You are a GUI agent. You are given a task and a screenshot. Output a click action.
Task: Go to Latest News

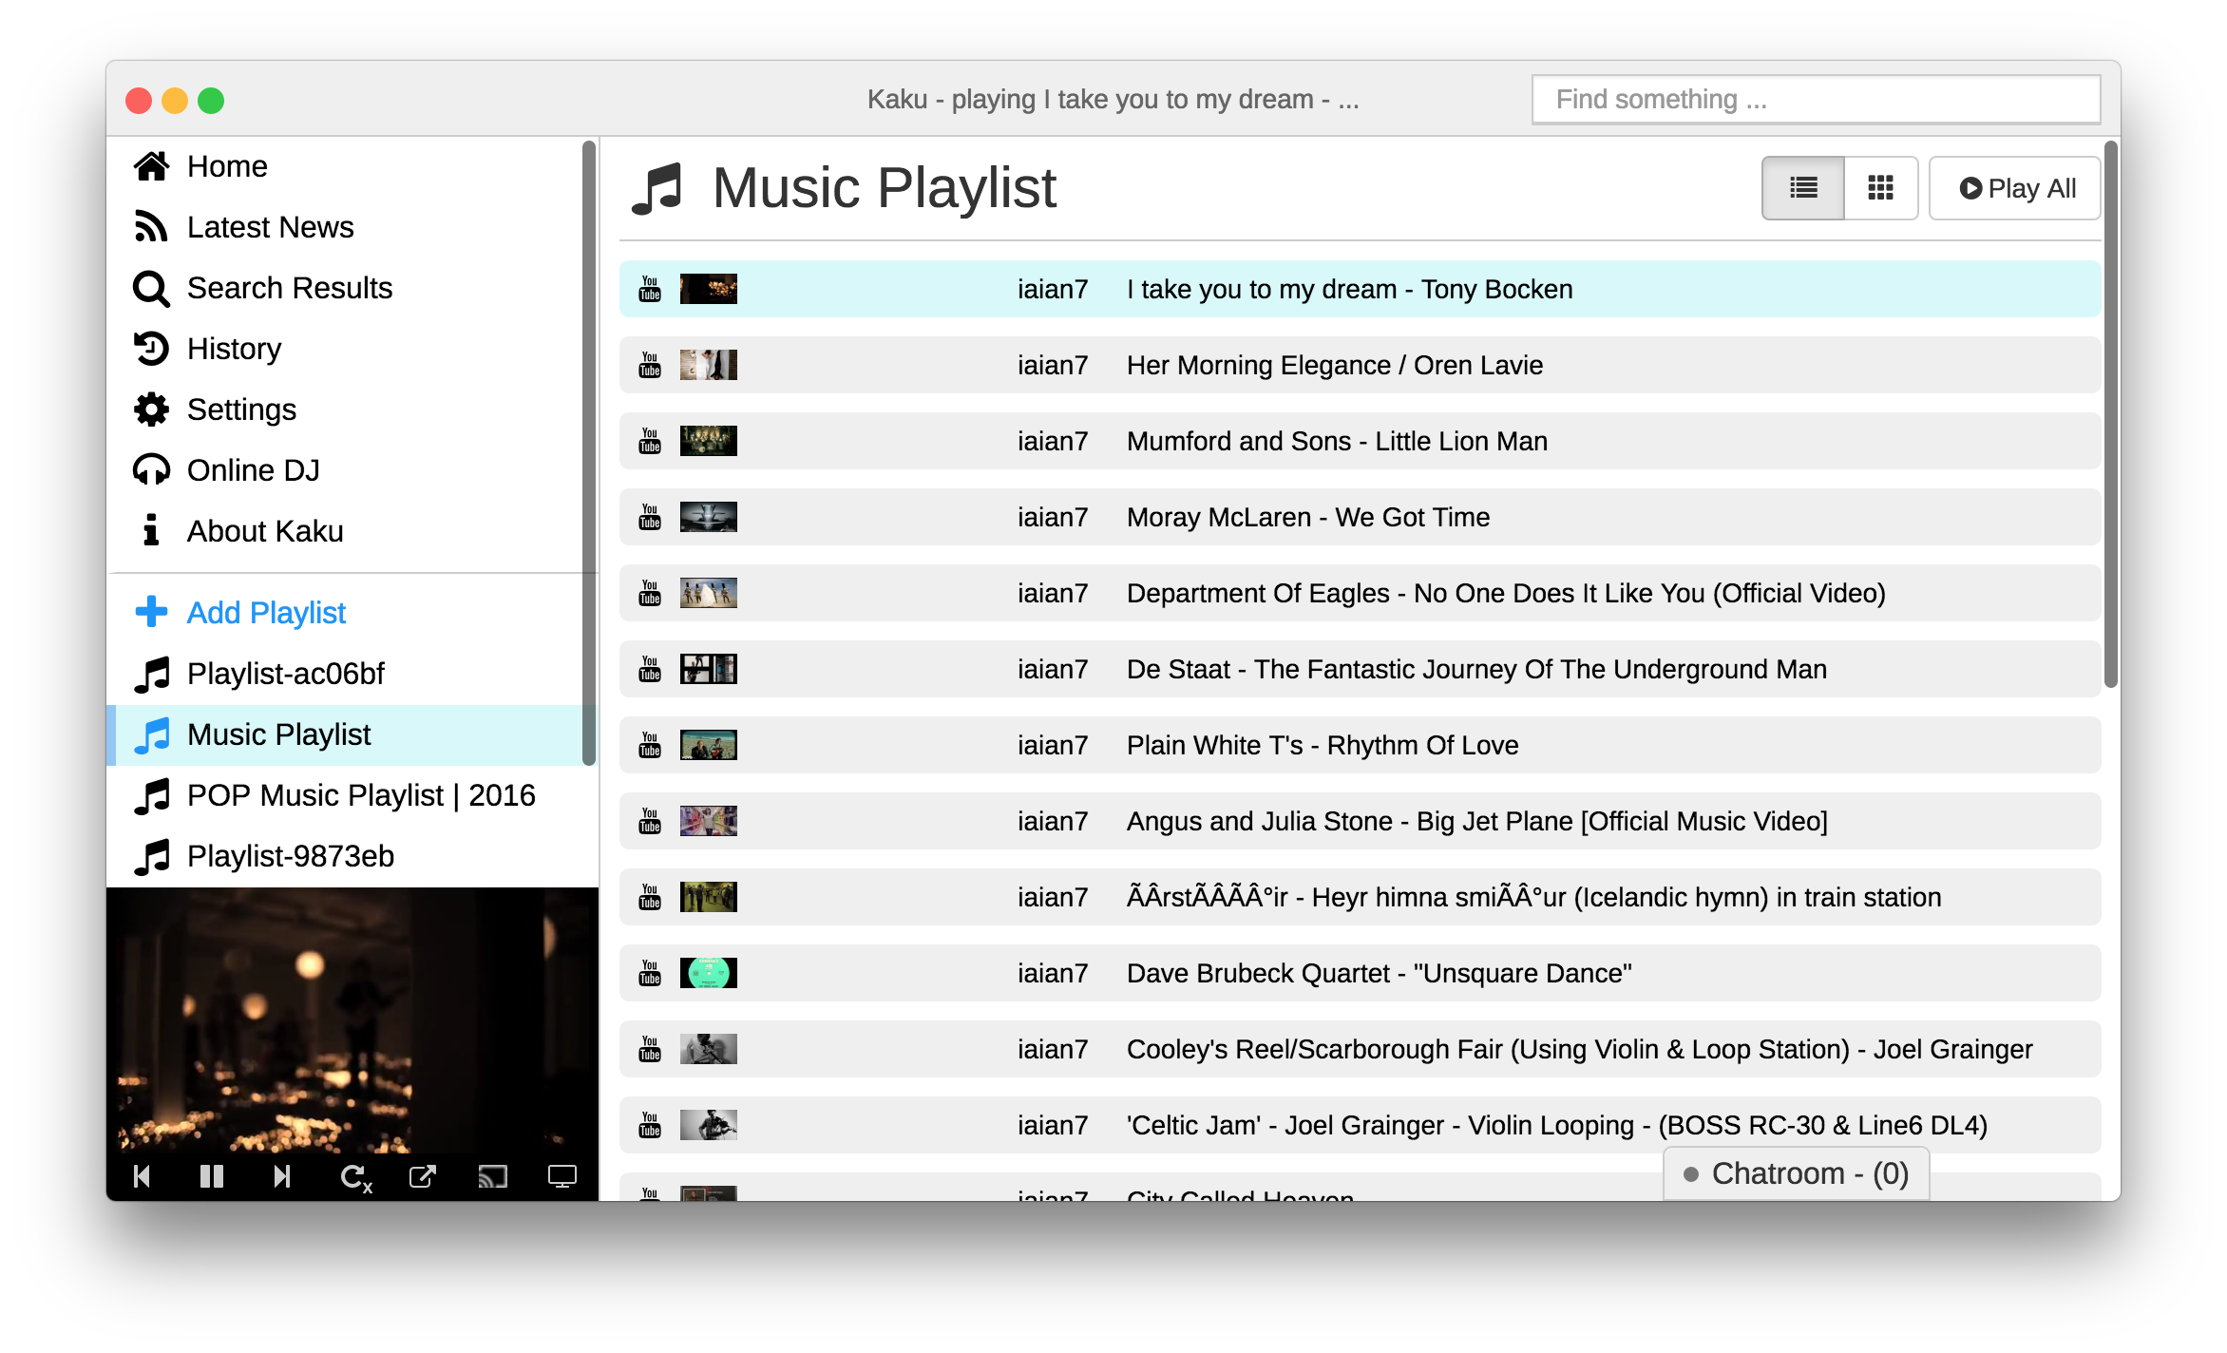(270, 227)
